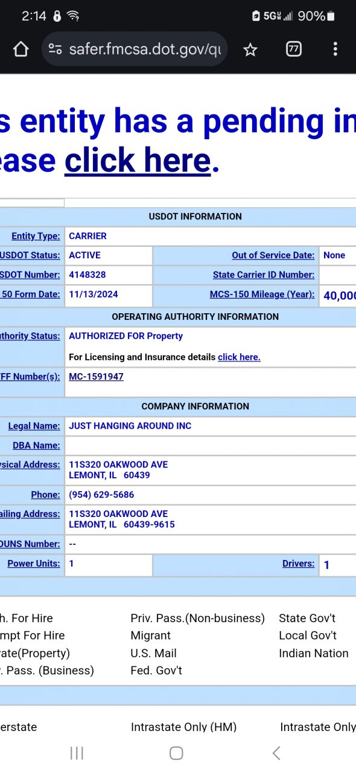Open the DBA Name label link

(36, 445)
